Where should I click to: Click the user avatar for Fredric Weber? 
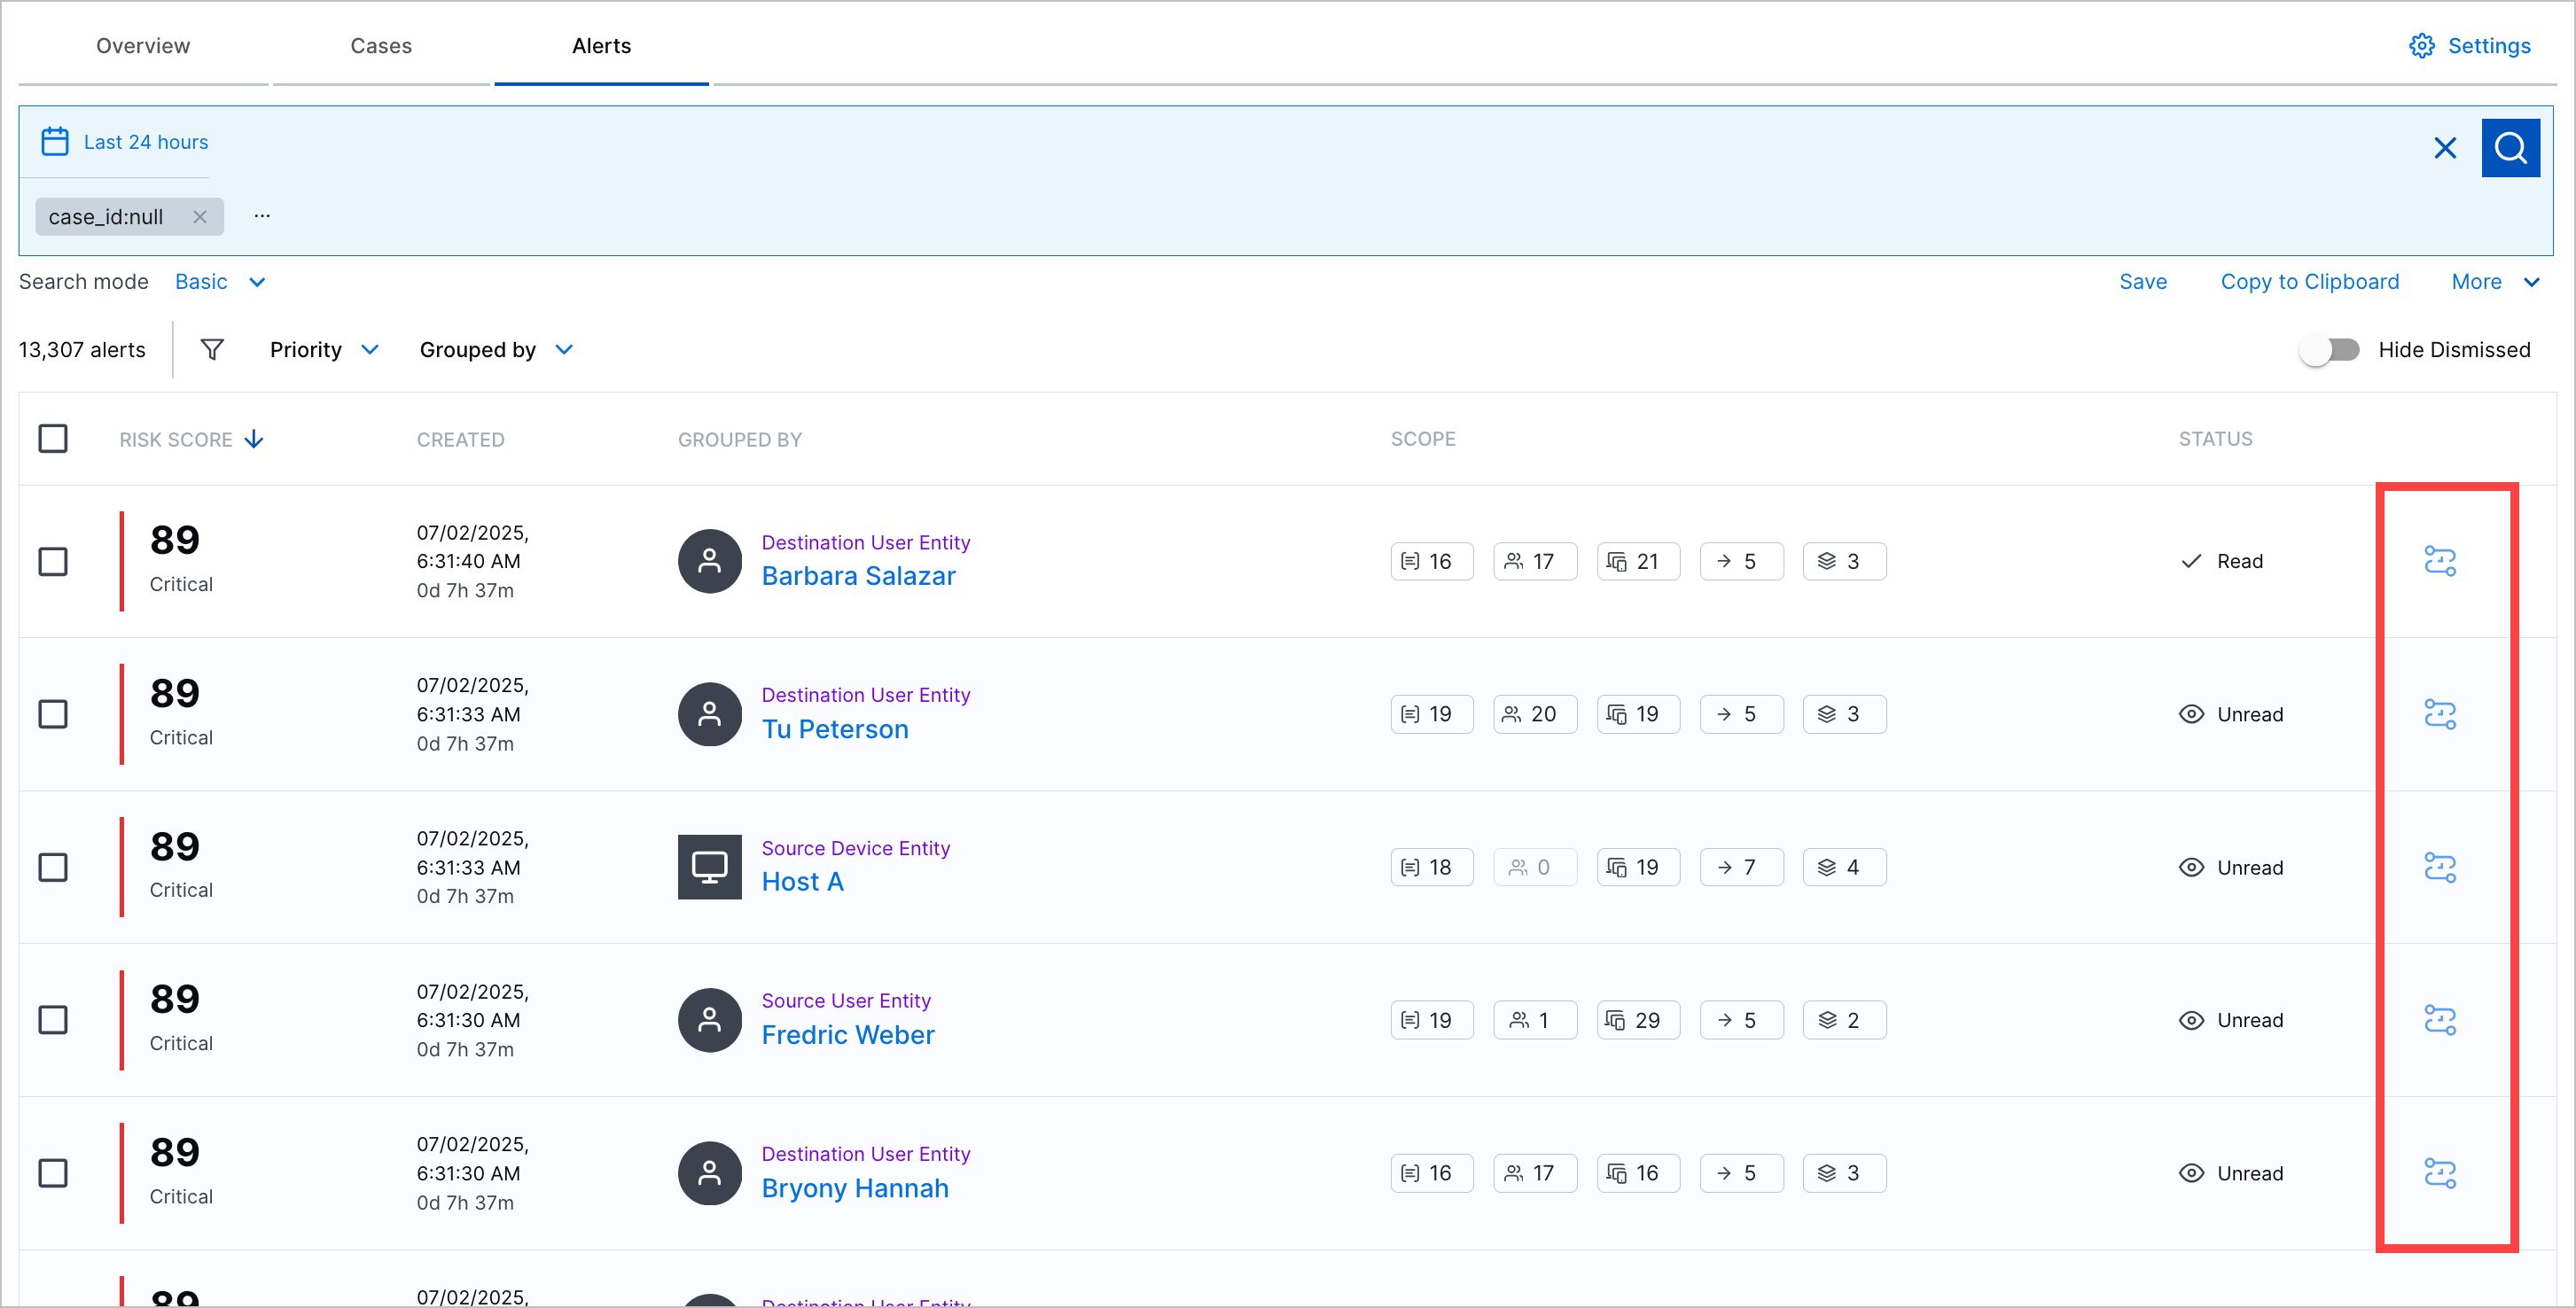click(x=710, y=1020)
